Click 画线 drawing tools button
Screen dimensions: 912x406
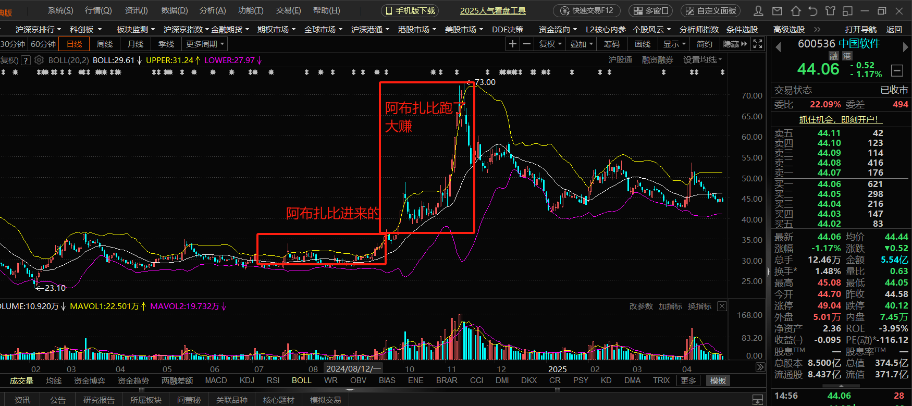pyautogui.click(x=643, y=44)
